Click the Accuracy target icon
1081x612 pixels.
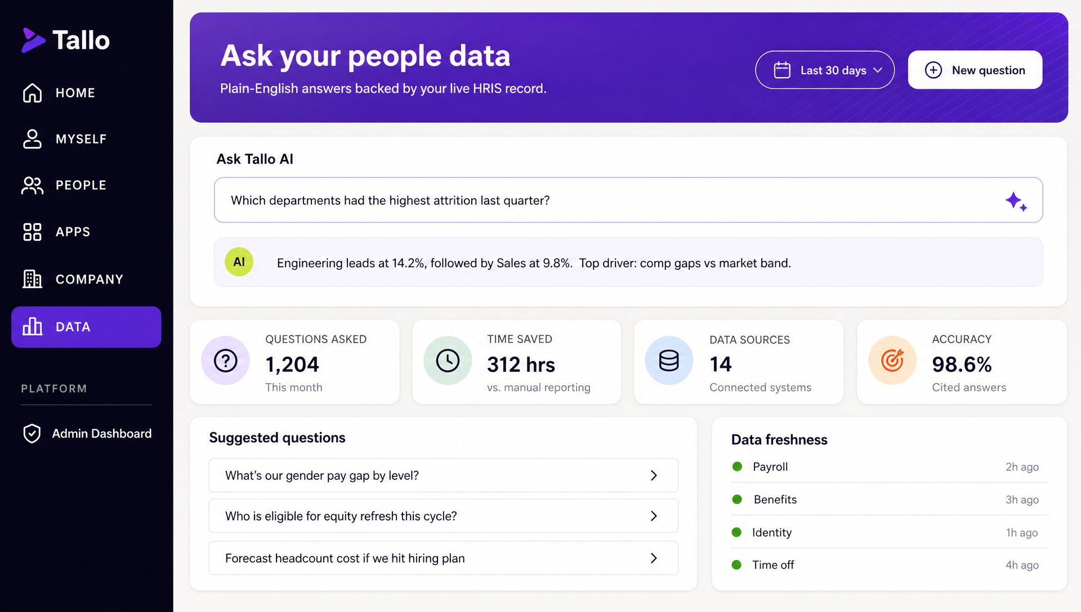892,361
